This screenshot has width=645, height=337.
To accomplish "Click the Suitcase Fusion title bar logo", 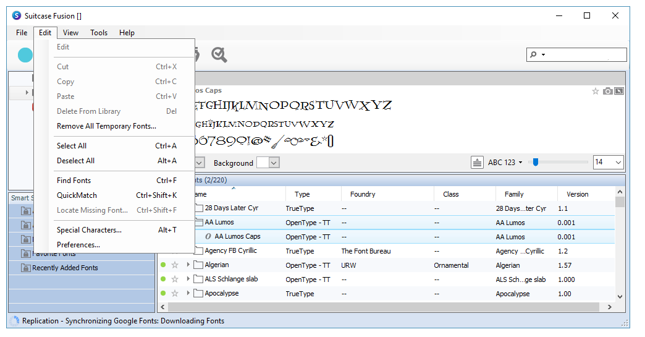I will [x=17, y=15].
